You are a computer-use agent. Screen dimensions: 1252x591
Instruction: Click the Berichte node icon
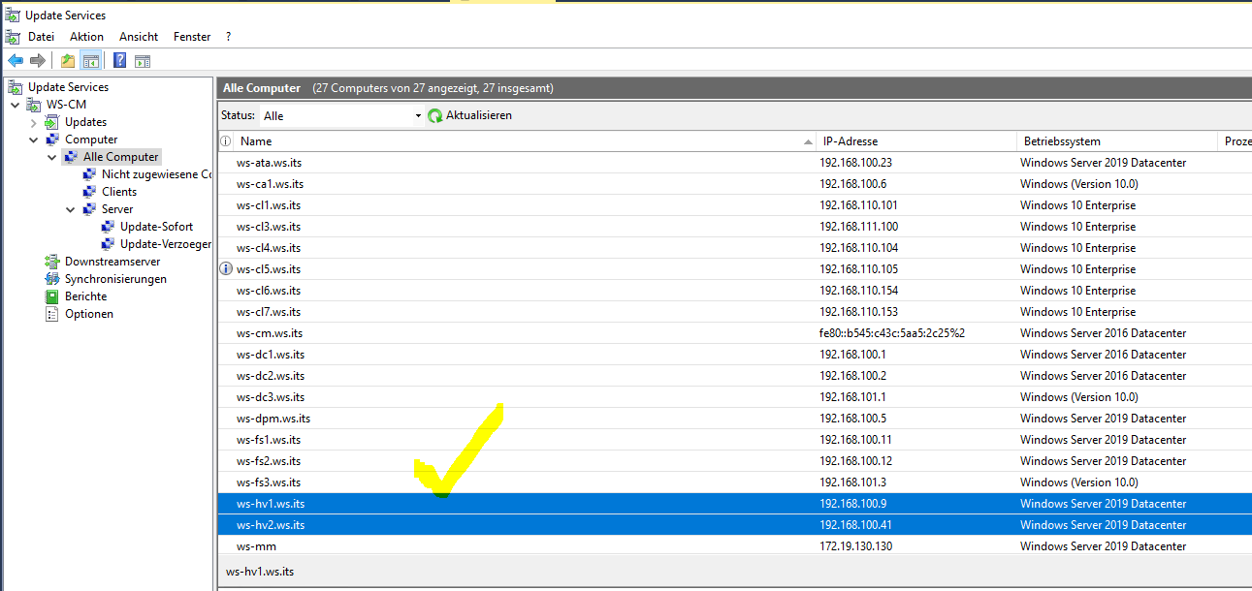click(53, 296)
